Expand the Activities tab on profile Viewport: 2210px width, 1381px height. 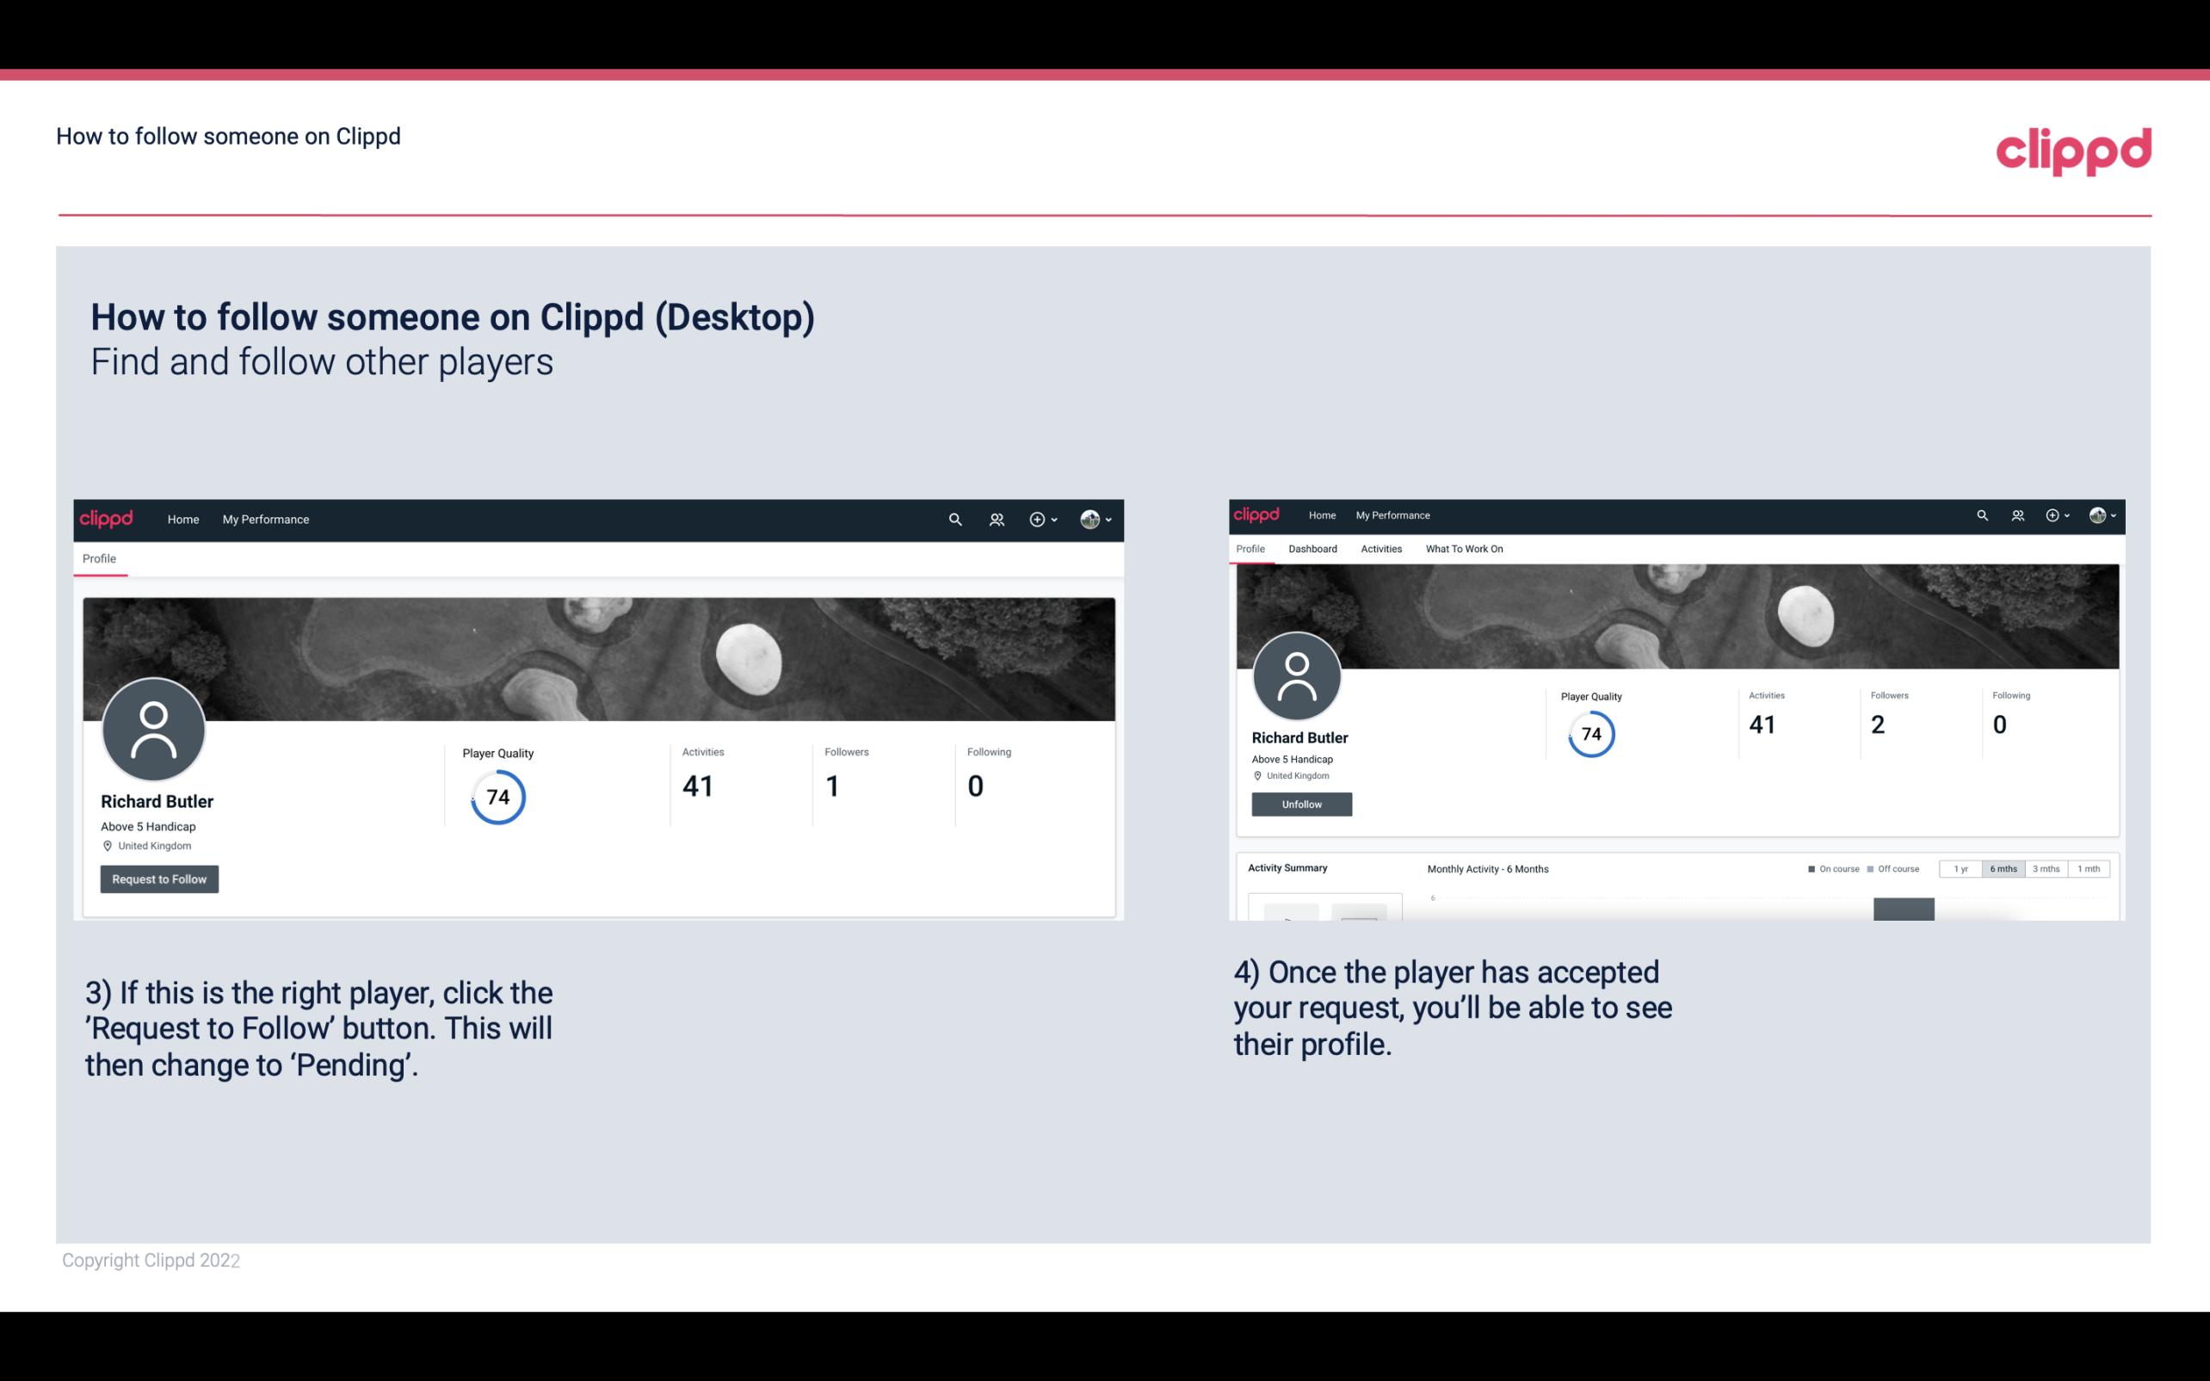[x=1380, y=549]
